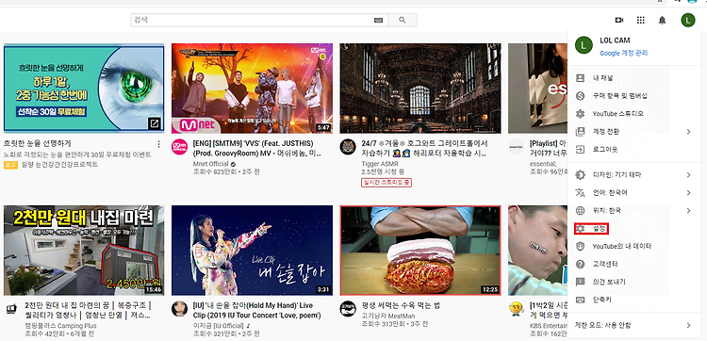Viewport: 707px width, 341px height.
Task: Open Mnet Official channel avatar
Action: (179, 147)
